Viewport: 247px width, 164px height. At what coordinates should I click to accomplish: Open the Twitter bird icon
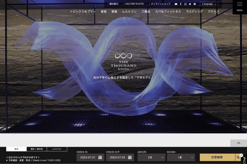(x=190, y=4)
